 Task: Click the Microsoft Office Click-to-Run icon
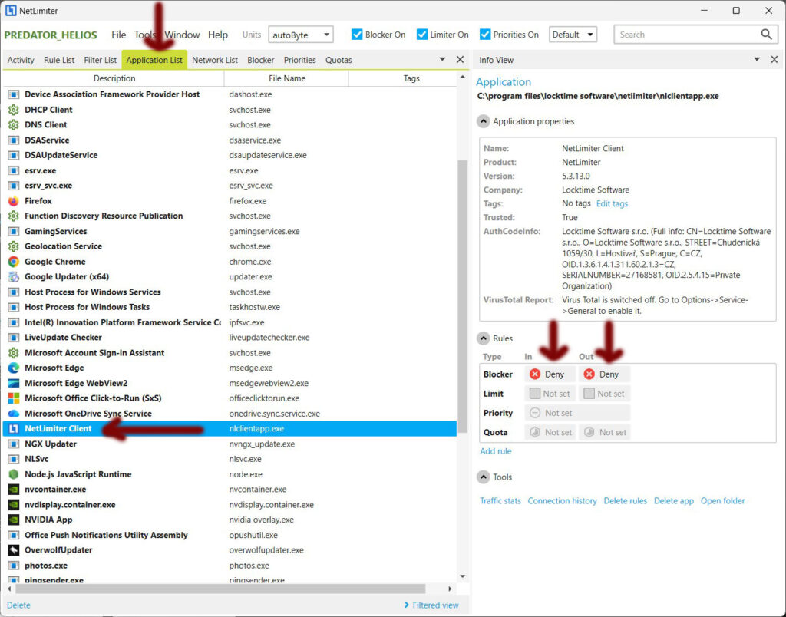13,398
